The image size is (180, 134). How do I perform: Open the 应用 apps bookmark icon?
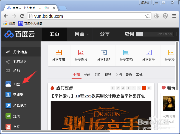5,23
